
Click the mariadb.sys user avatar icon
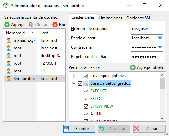pos(9,40)
